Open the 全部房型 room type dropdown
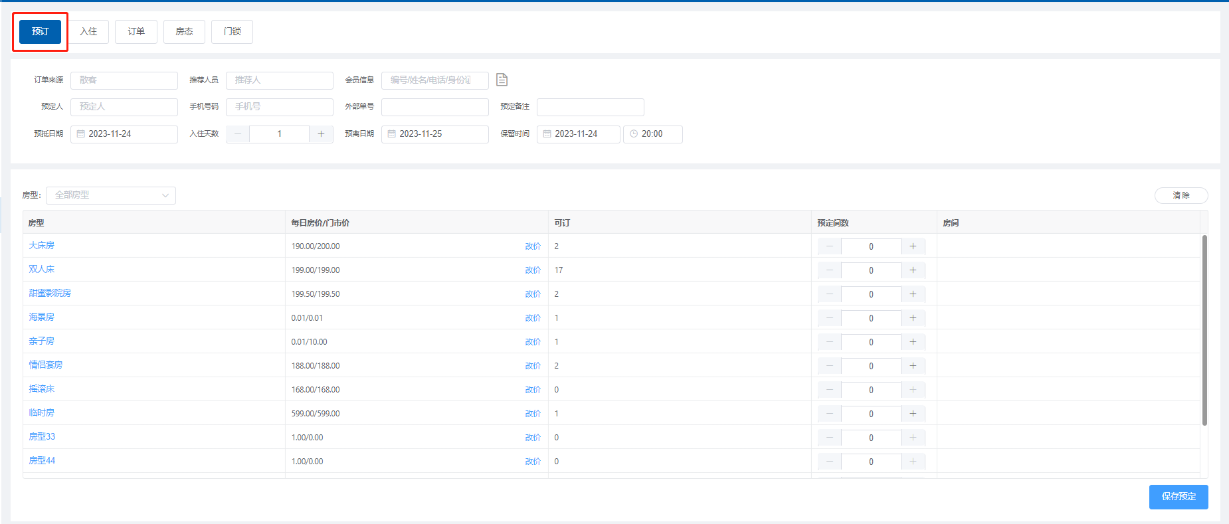The image size is (1229, 524). (111, 195)
